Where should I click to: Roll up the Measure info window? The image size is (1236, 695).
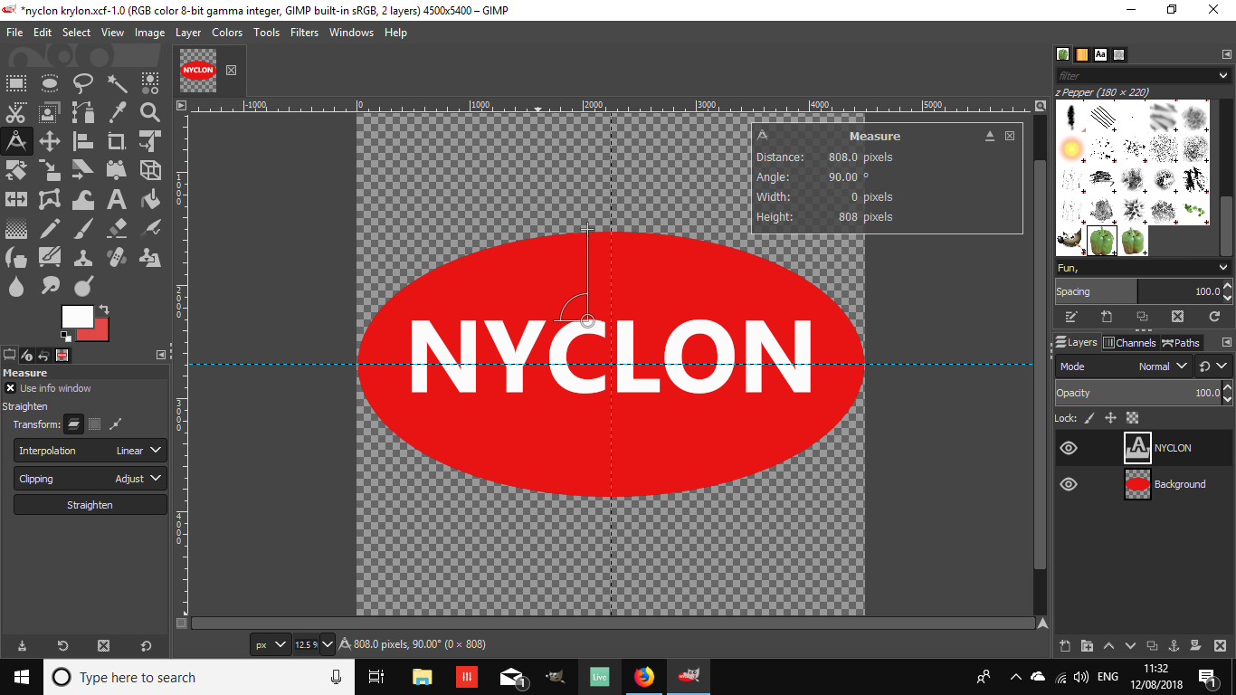coord(990,136)
